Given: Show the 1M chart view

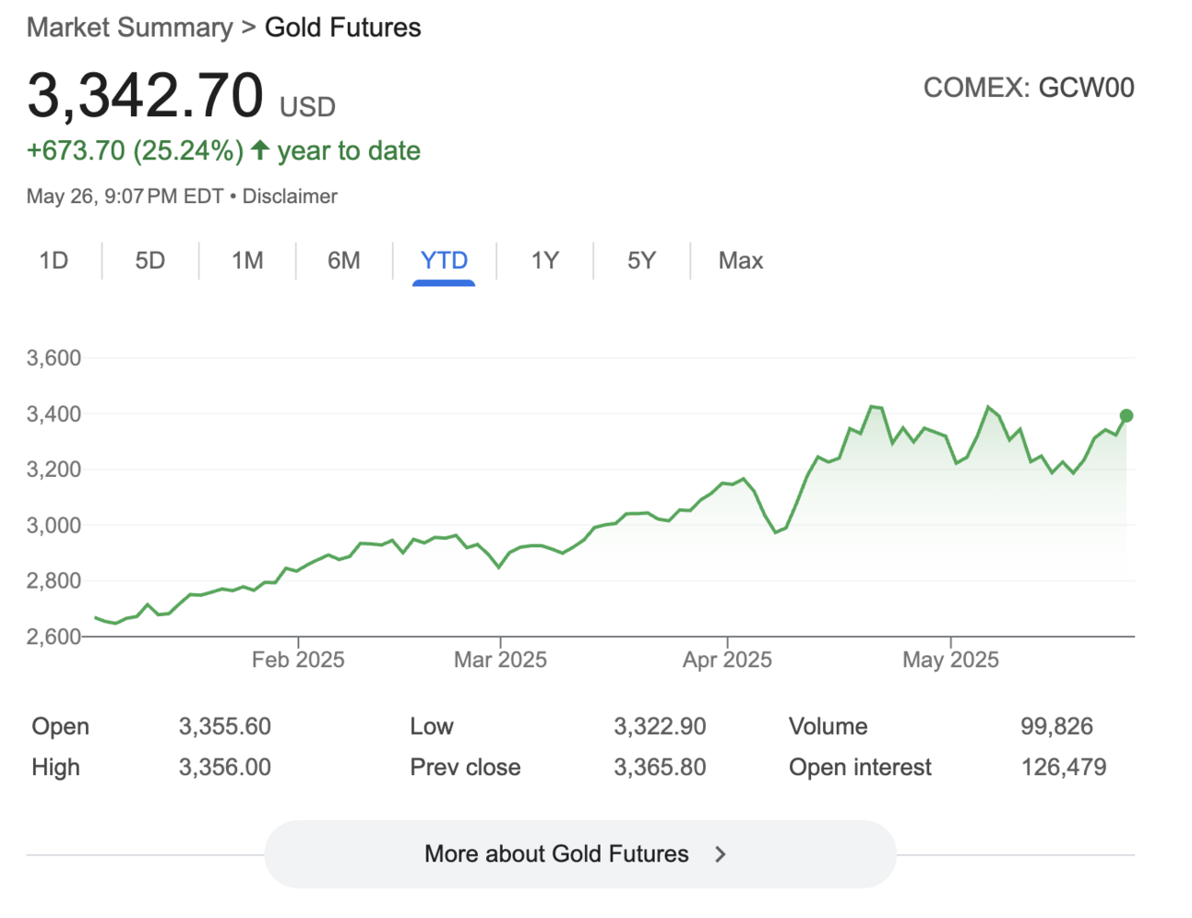Looking at the screenshot, I should 247,261.
